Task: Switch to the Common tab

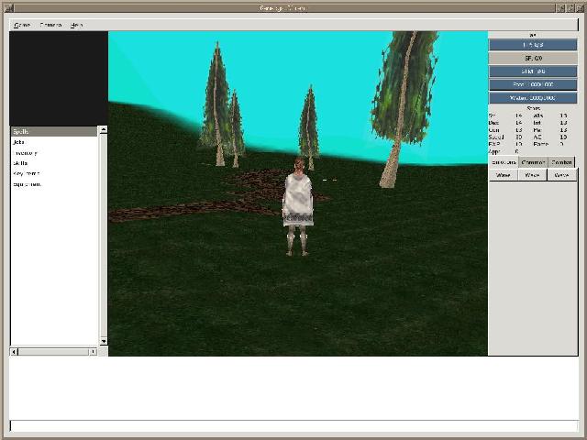Action: [x=533, y=162]
